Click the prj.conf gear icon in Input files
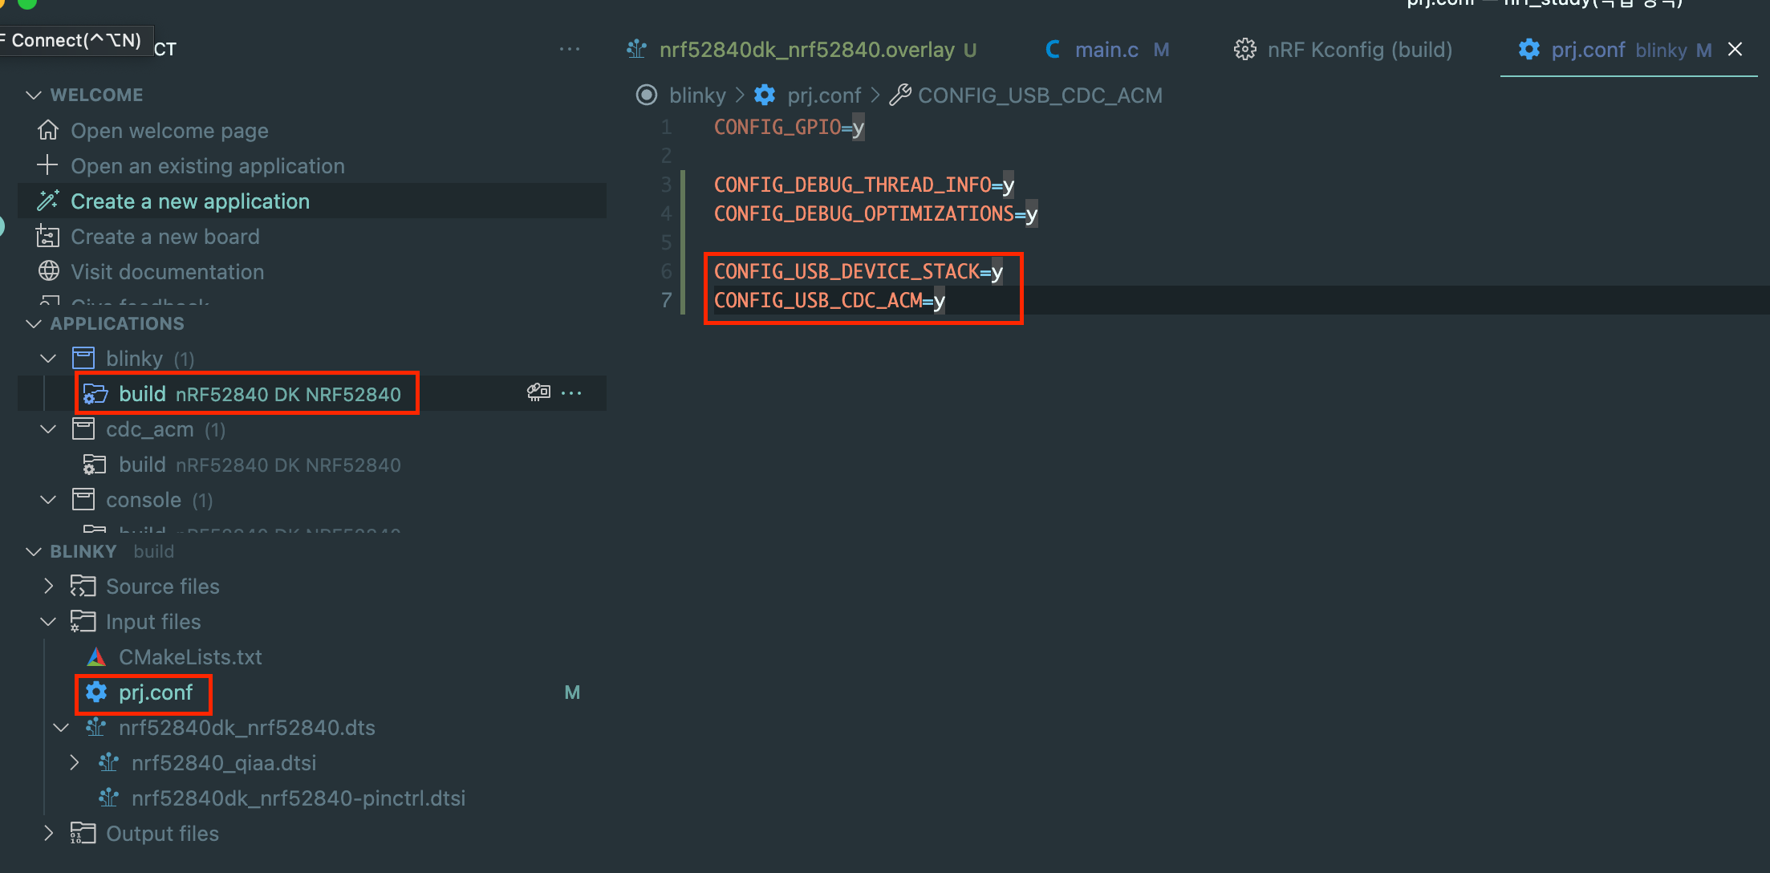 tap(96, 692)
